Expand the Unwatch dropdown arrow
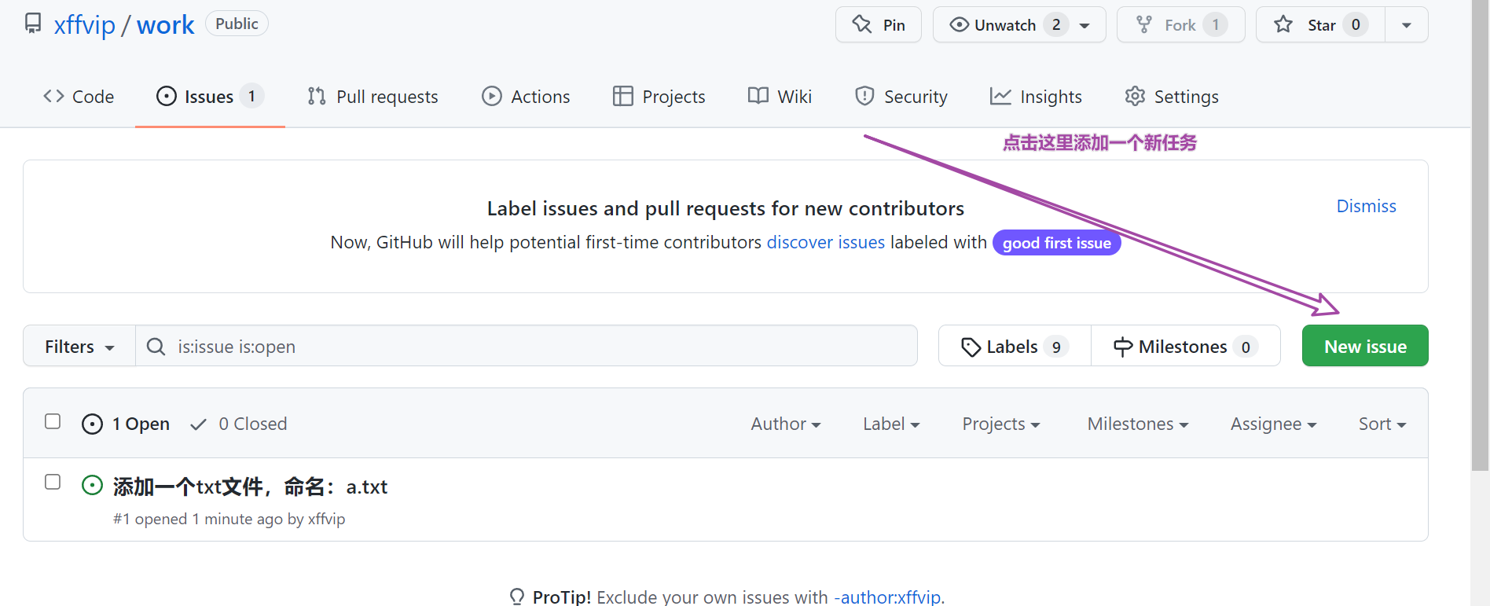The height and width of the screenshot is (606, 1490). (1085, 25)
